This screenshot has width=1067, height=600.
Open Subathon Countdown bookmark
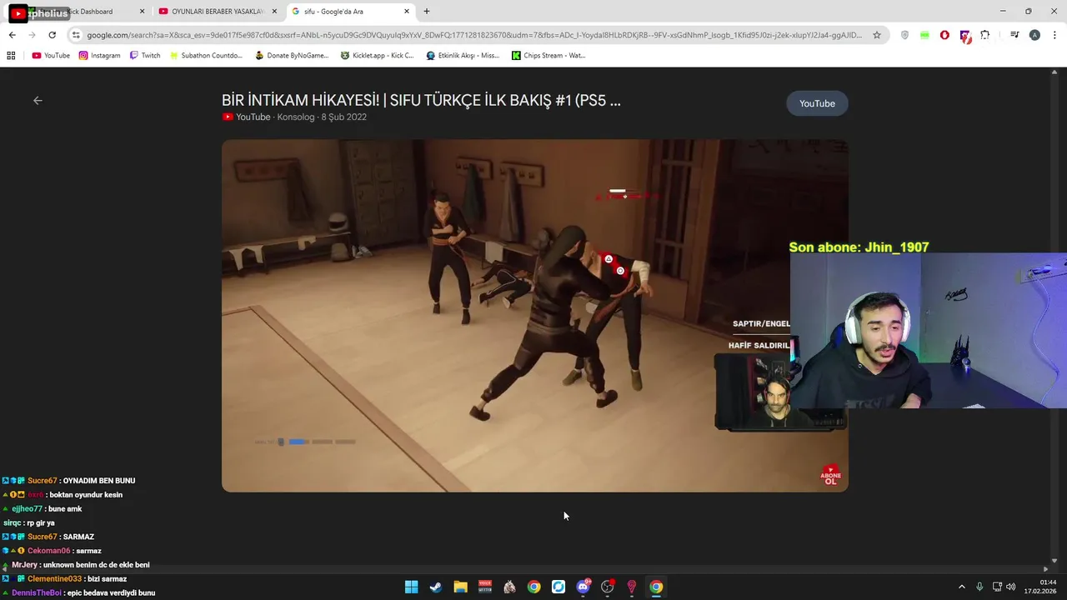(x=206, y=56)
